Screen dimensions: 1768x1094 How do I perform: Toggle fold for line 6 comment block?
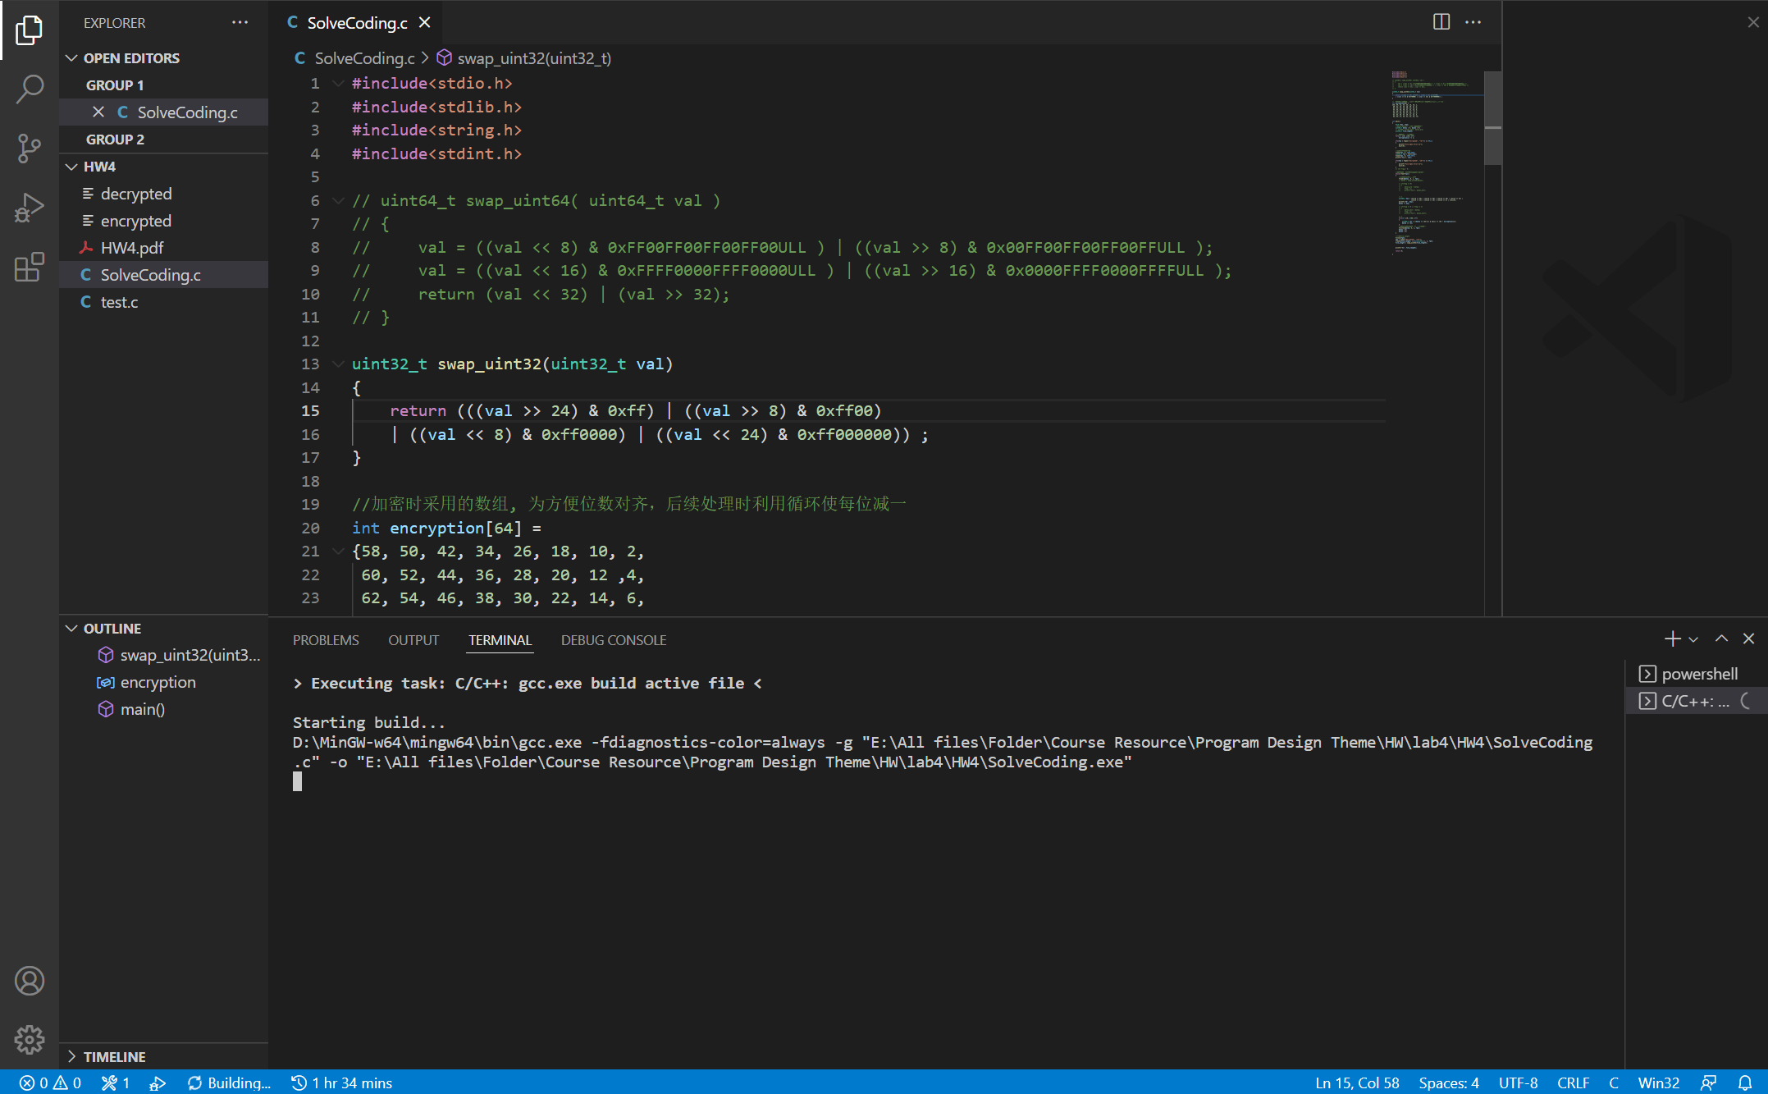[337, 200]
